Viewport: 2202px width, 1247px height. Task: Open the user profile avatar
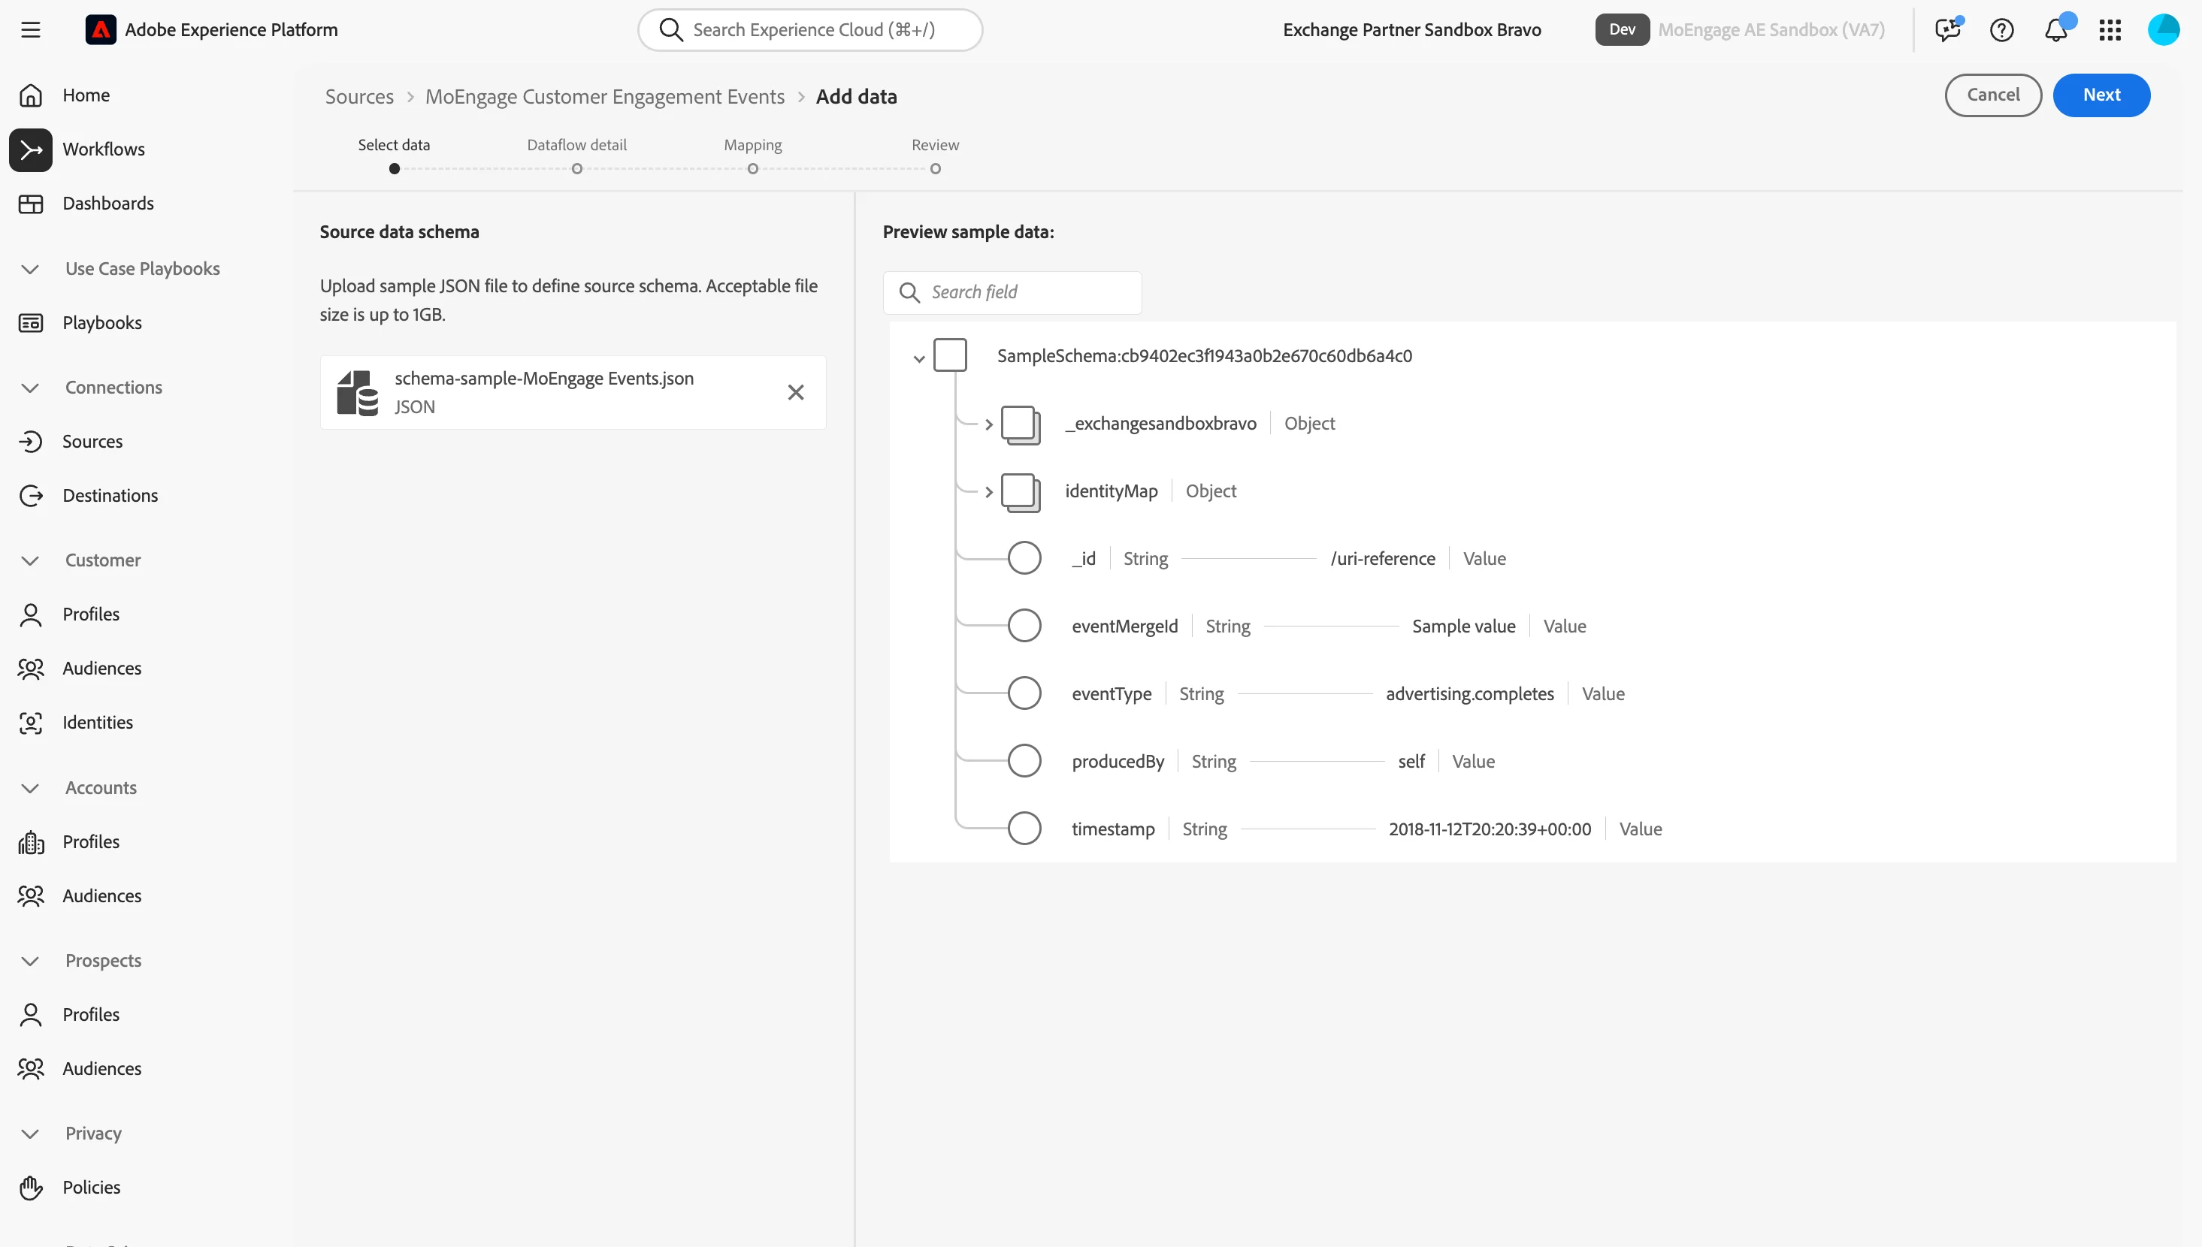(2164, 30)
